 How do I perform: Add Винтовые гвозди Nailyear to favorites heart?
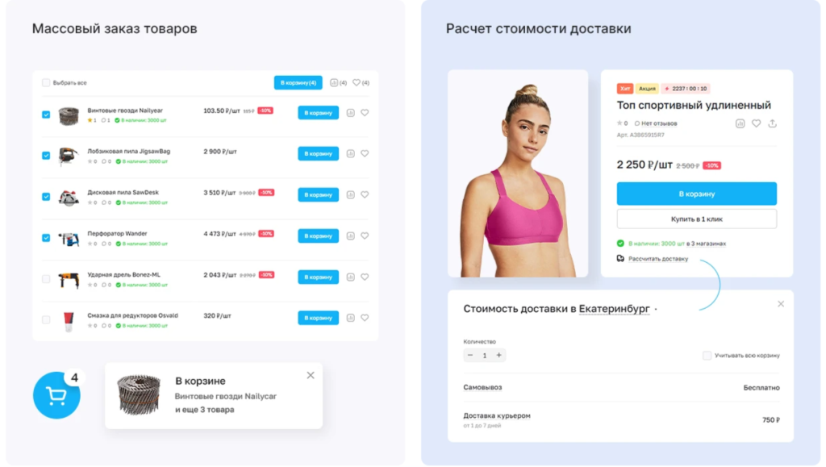tap(365, 113)
